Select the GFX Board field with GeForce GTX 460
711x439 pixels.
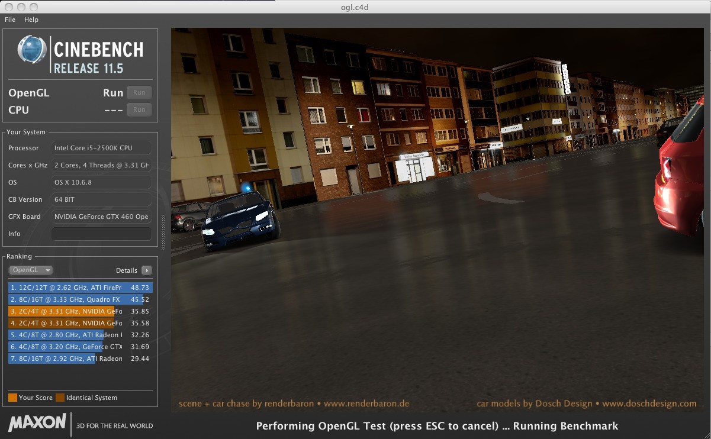point(101,217)
